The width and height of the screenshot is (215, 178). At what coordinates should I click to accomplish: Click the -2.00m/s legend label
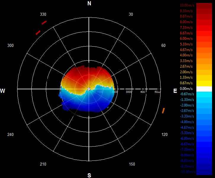187,105
